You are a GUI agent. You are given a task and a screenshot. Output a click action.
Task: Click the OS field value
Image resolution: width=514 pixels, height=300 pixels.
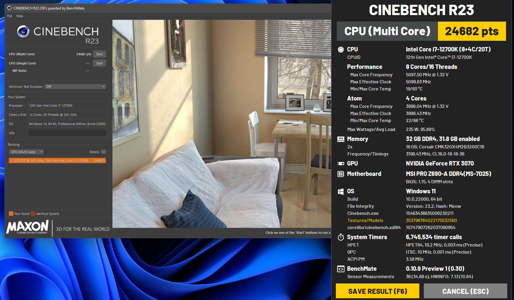(x=67, y=124)
